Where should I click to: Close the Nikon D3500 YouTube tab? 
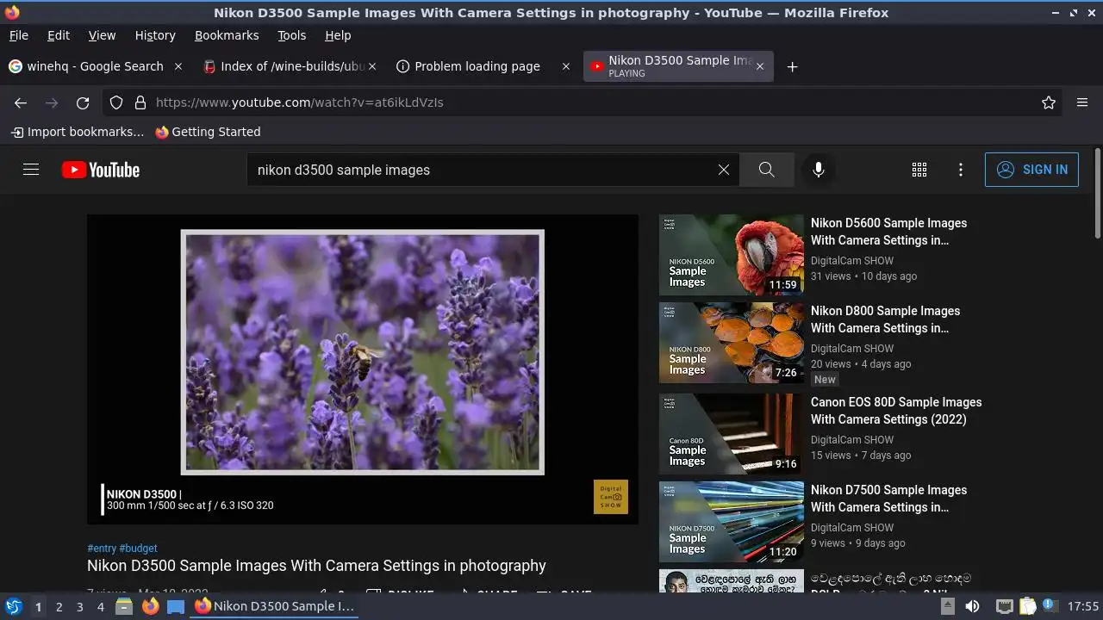tap(759, 66)
